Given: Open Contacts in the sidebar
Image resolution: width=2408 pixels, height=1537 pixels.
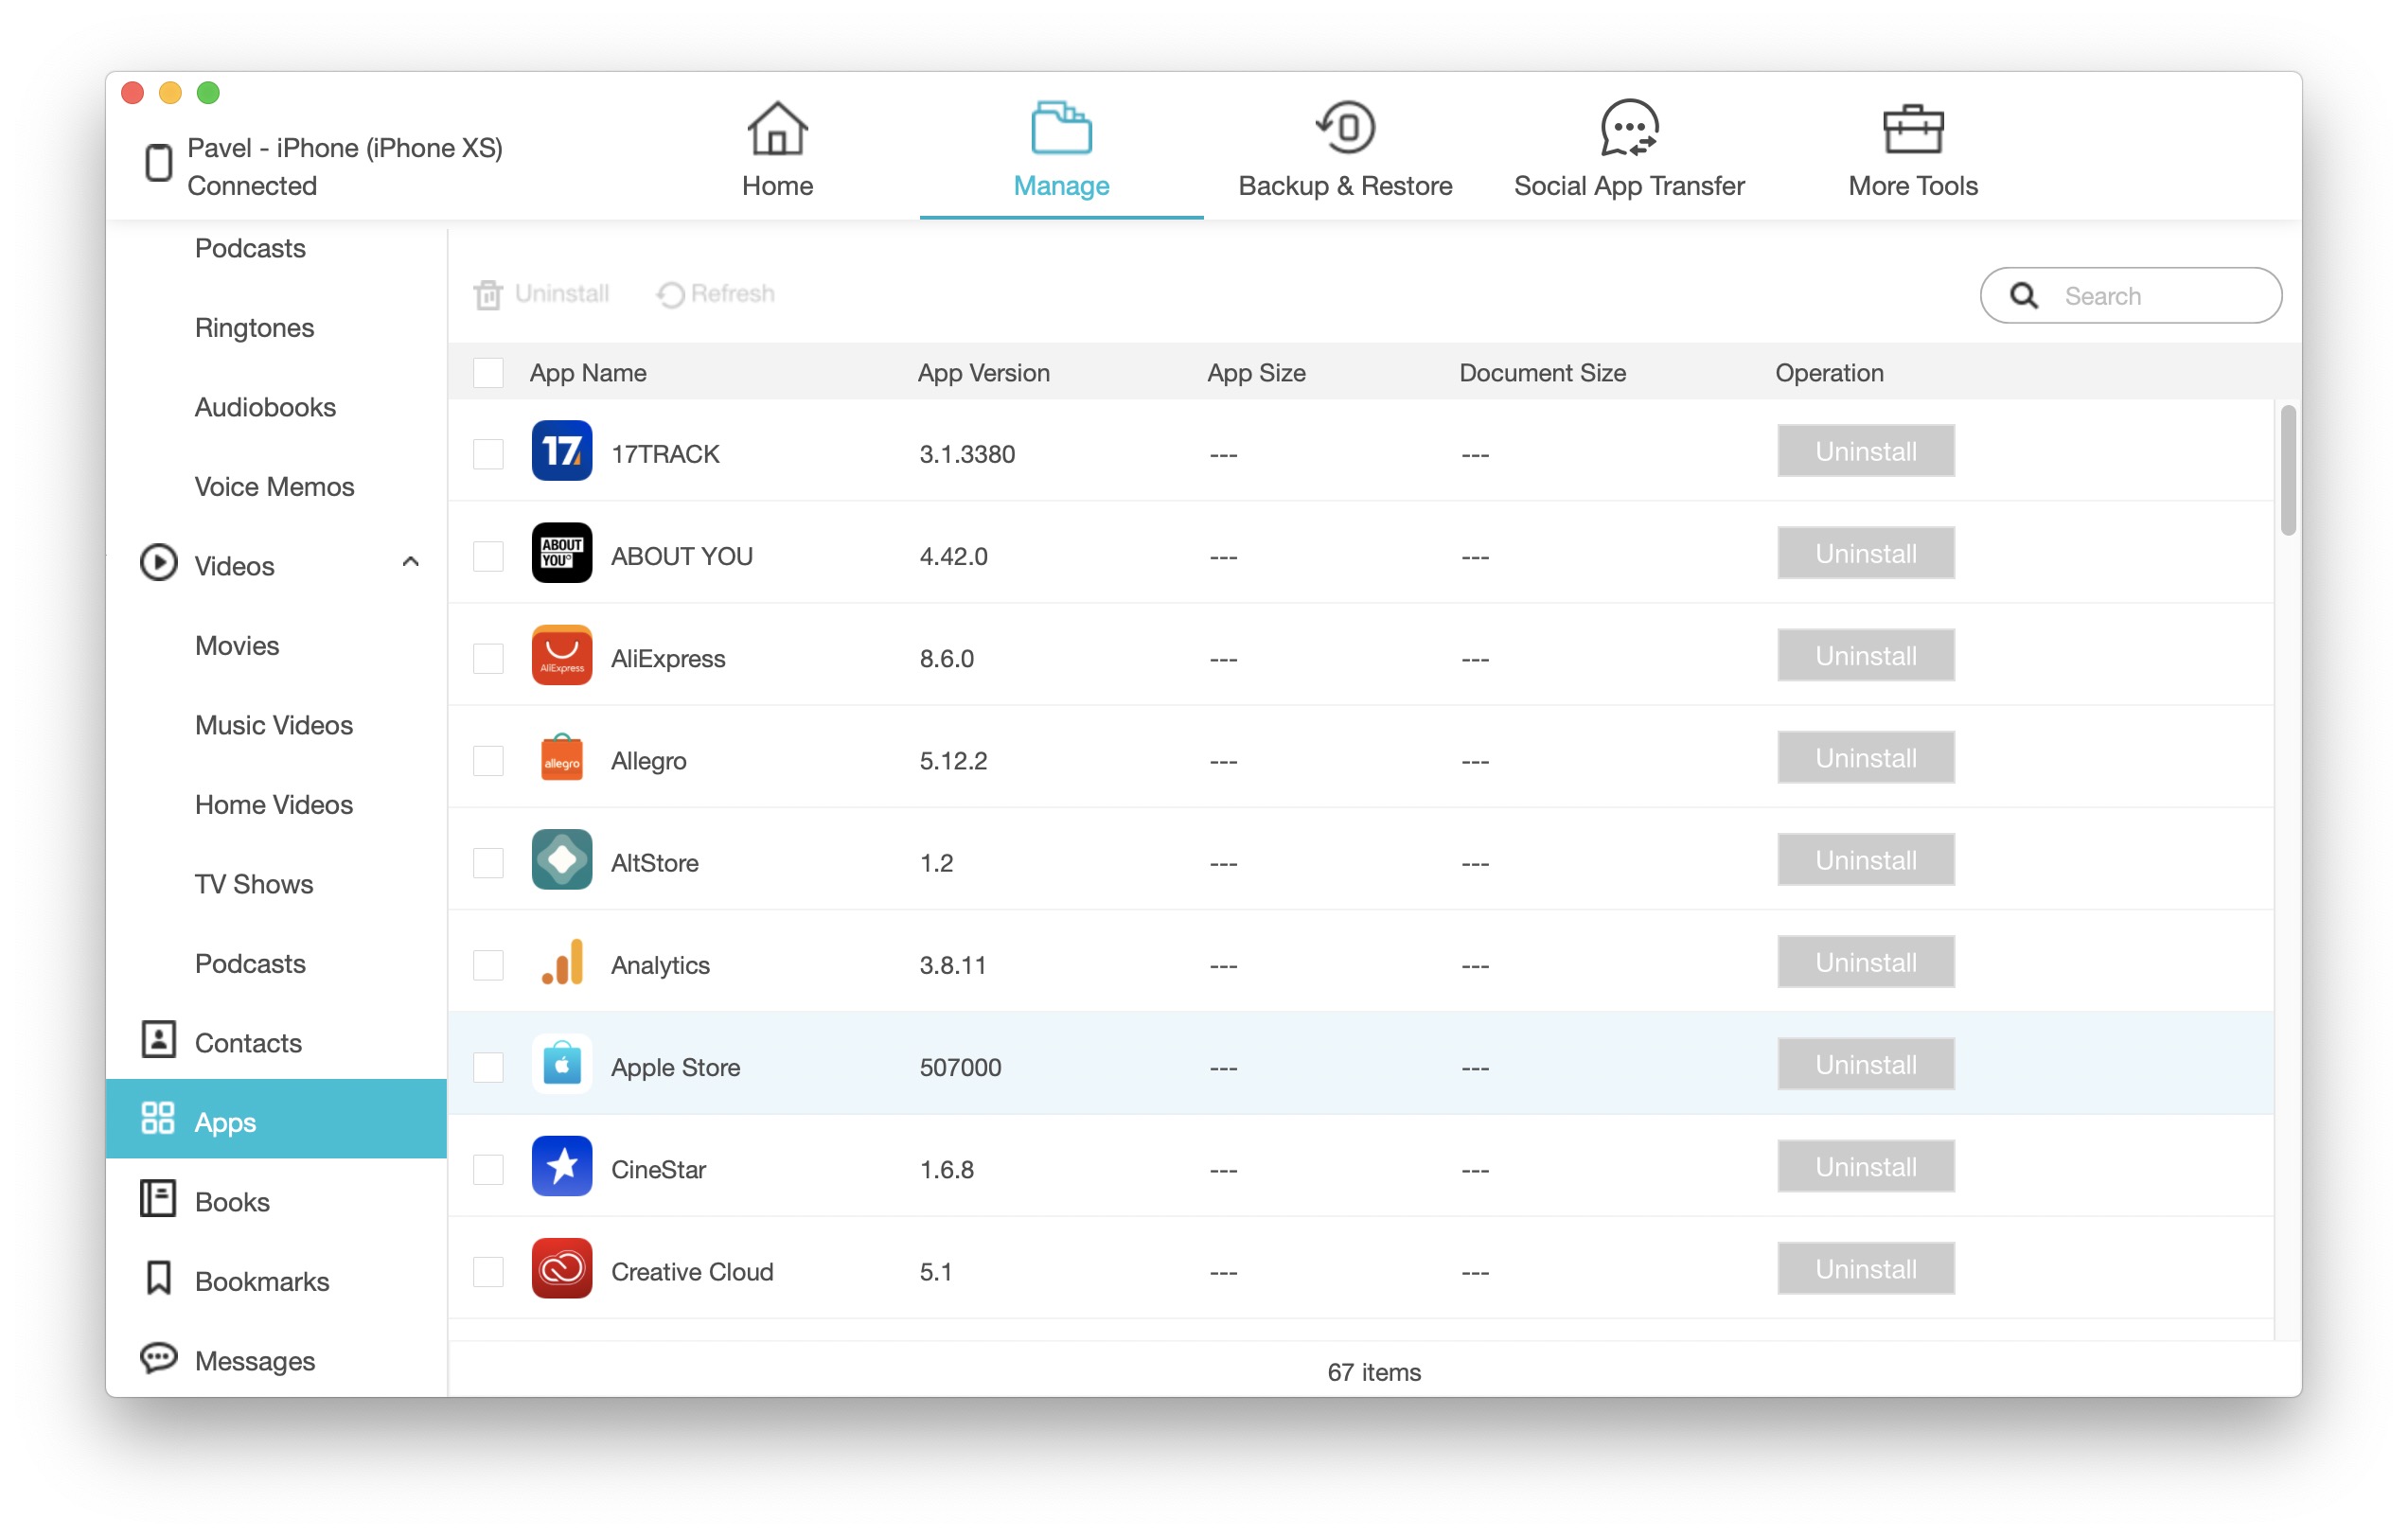Looking at the screenshot, I should (x=247, y=1043).
